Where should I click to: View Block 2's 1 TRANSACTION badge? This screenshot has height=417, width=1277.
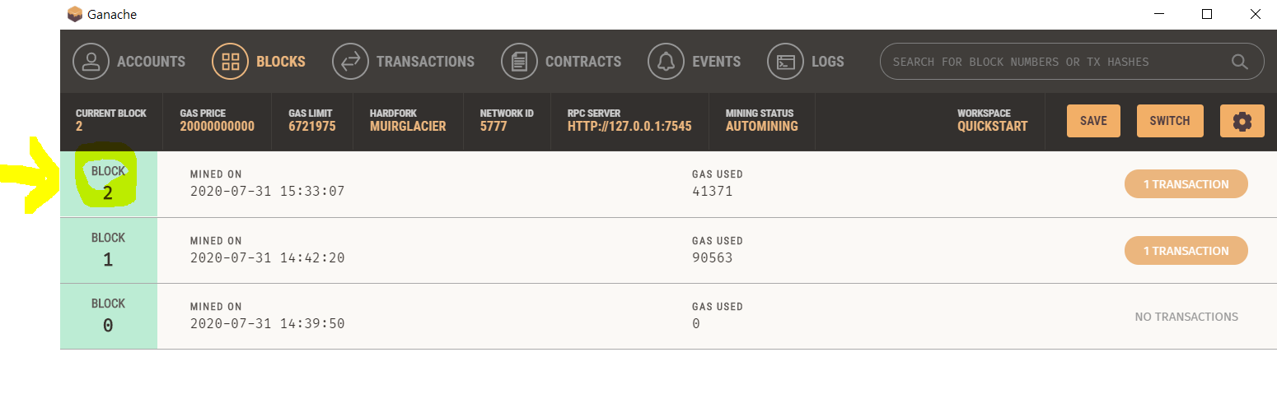[1186, 184]
